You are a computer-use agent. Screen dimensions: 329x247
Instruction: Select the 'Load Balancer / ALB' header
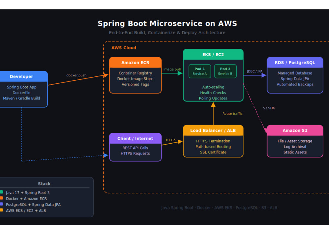coord(213,130)
